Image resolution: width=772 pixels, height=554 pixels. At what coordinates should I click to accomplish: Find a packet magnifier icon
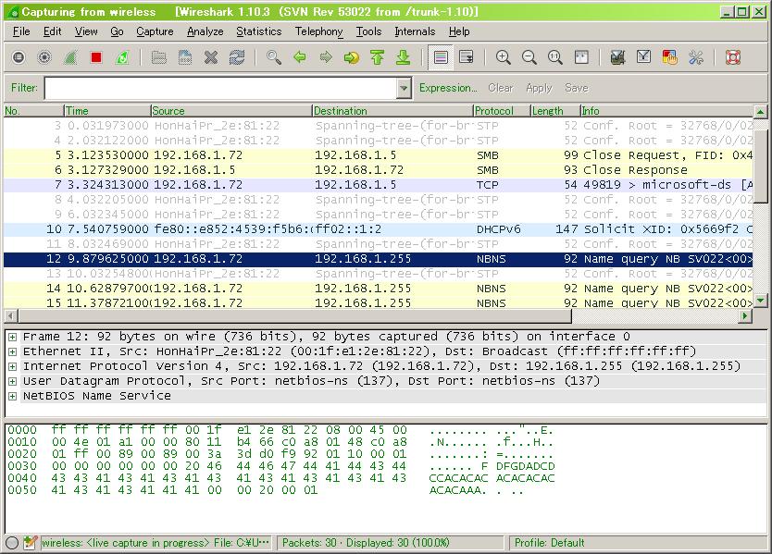pos(274,57)
